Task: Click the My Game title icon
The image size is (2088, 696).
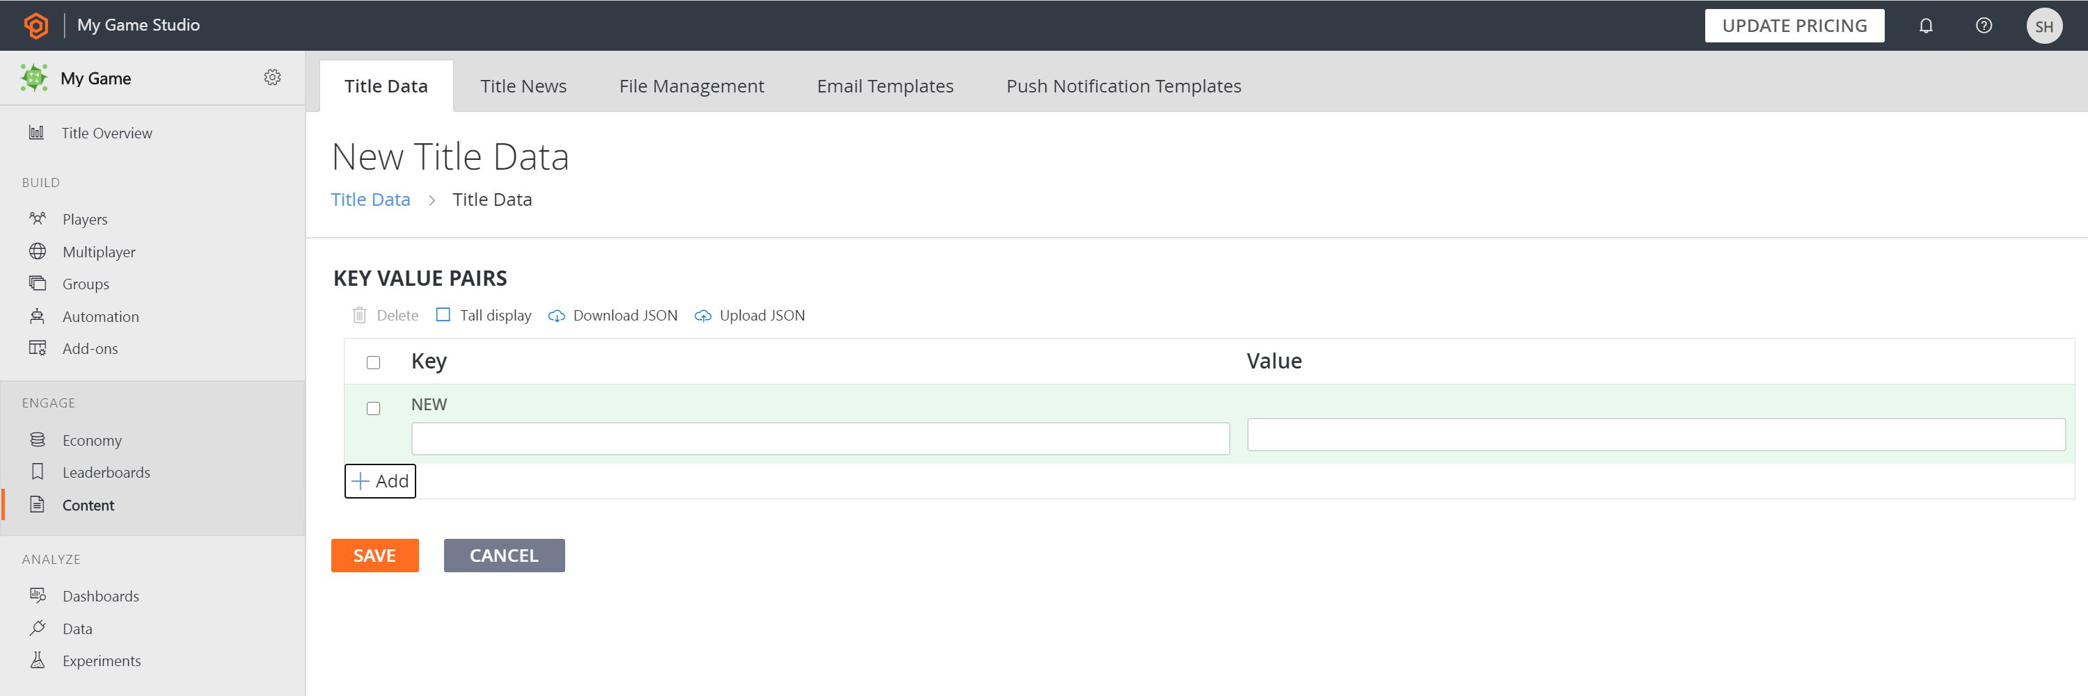Action: (x=34, y=78)
